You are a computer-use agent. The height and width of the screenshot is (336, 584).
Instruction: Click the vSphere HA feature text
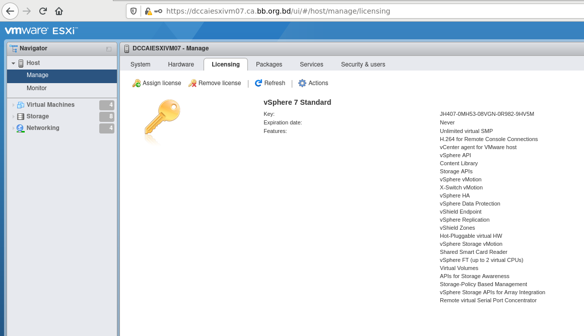(x=455, y=195)
